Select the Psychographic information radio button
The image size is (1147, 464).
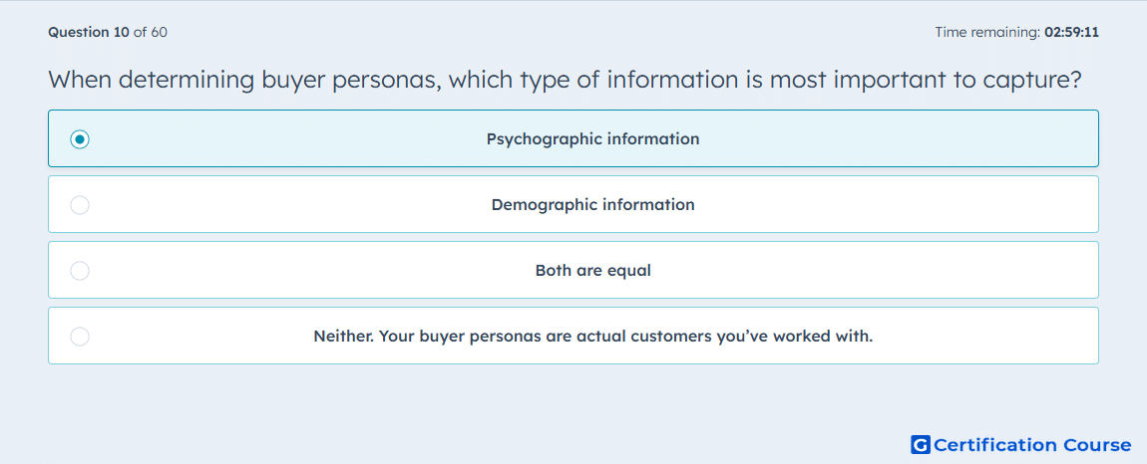tap(80, 138)
